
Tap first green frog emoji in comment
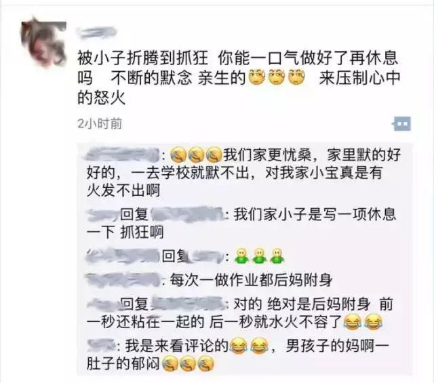(x=241, y=256)
